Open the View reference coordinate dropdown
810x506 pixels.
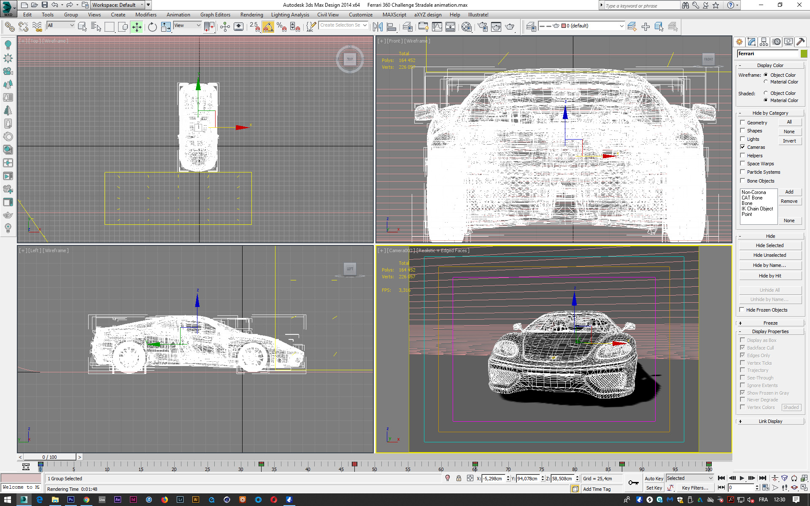click(187, 26)
